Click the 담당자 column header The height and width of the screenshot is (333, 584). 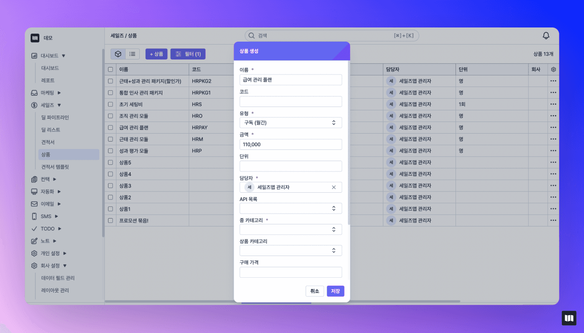419,70
